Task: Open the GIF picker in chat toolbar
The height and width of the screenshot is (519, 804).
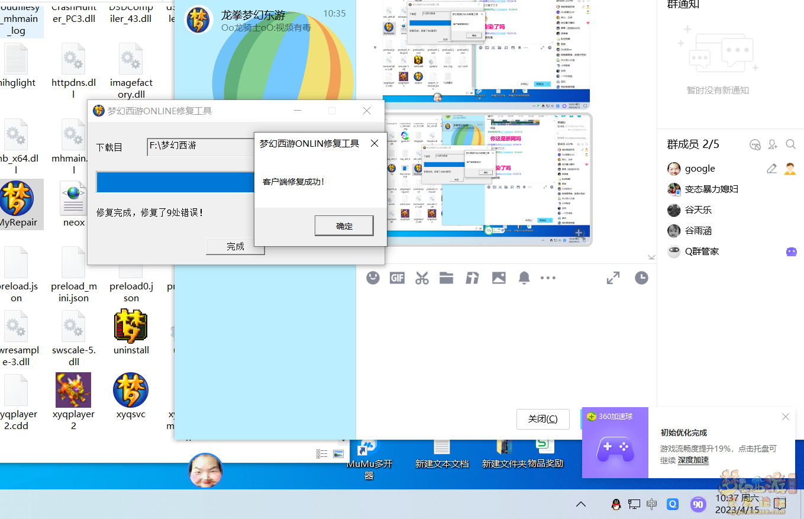Action: pyautogui.click(x=397, y=278)
